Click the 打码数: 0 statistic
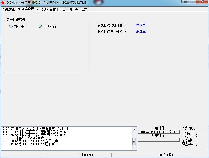This screenshot has height=158, width=209. [x=190, y=134]
